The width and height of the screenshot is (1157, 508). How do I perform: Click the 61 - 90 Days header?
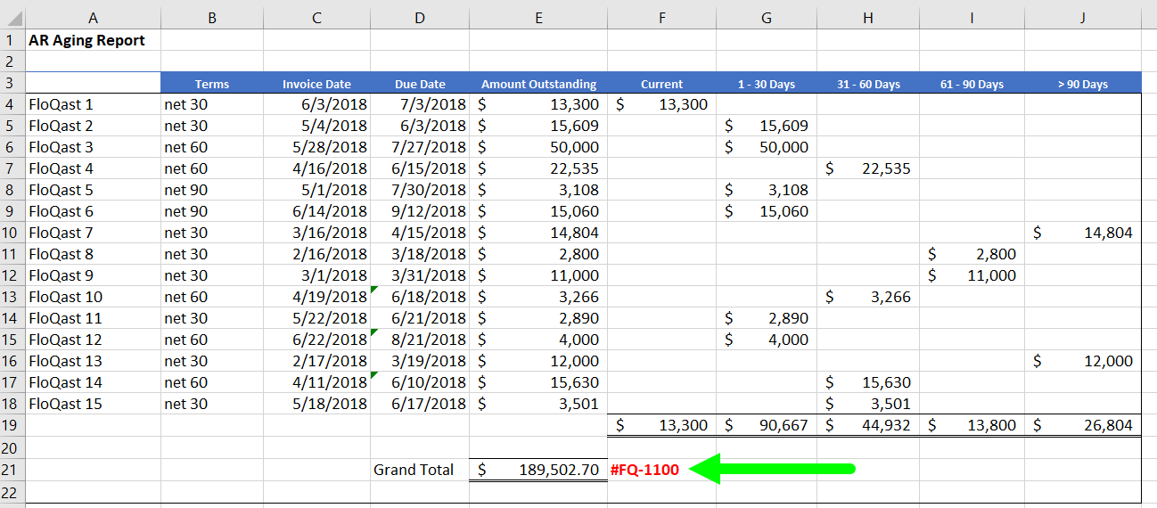point(972,84)
